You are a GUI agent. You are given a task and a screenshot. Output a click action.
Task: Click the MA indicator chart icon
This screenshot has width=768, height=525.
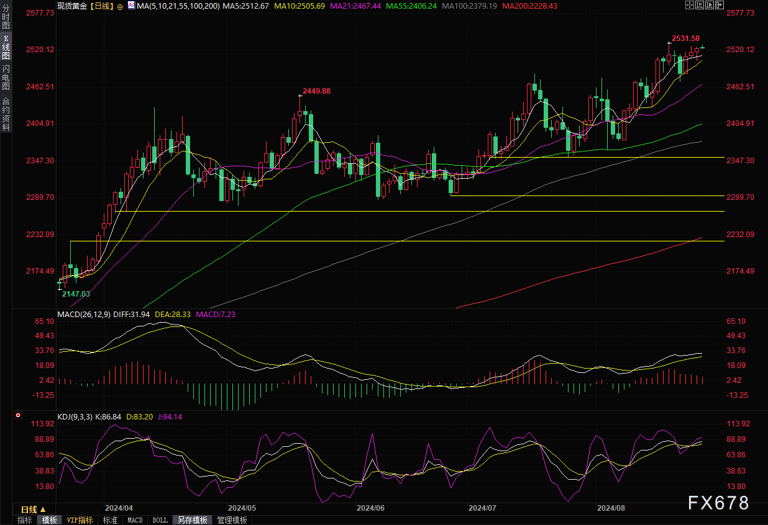click(x=130, y=5)
